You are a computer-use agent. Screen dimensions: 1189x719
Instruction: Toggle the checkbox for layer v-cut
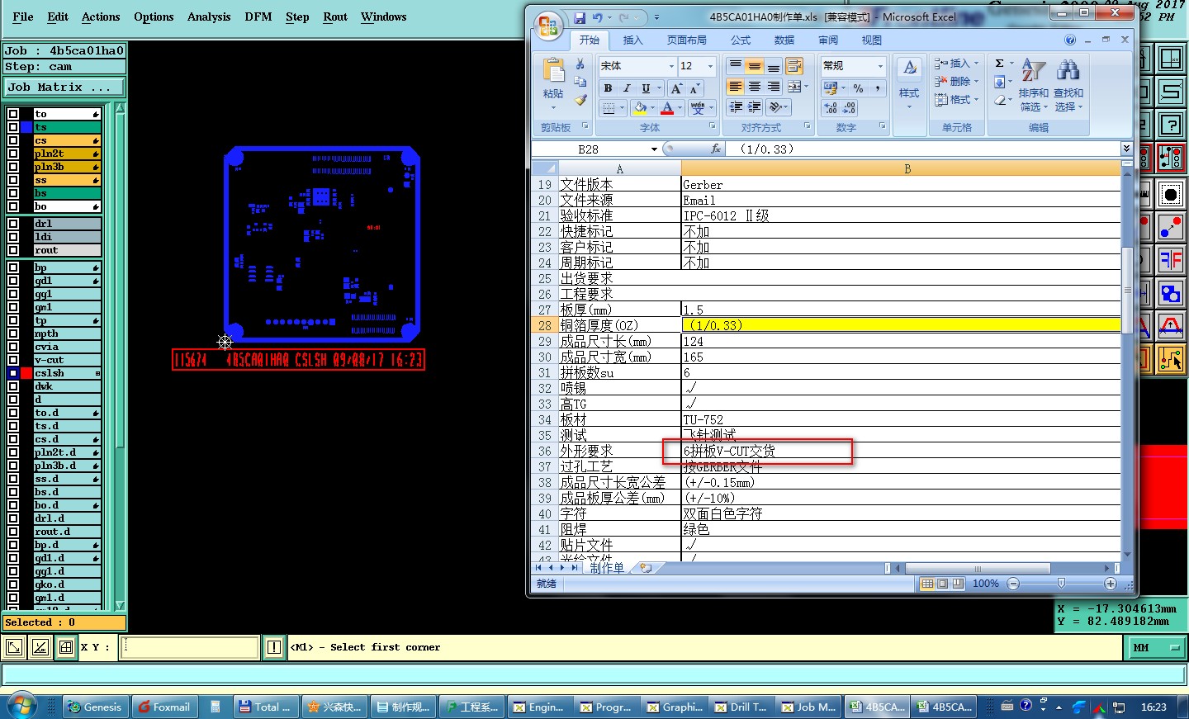(x=12, y=360)
